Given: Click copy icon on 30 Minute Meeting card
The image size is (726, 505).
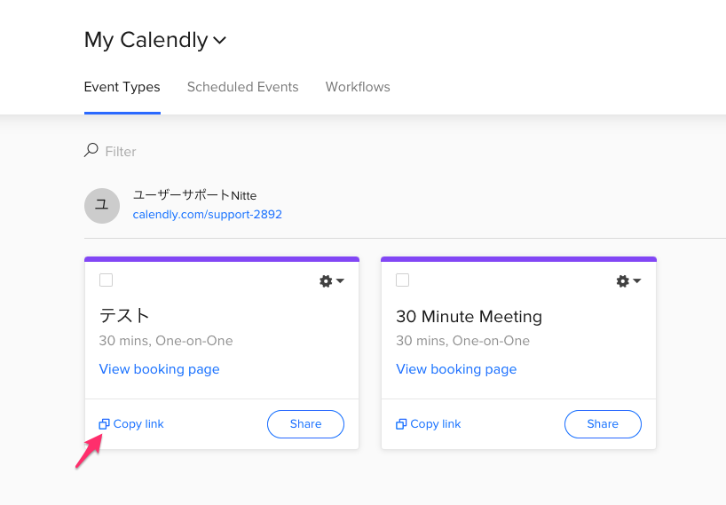Looking at the screenshot, I should point(401,424).
